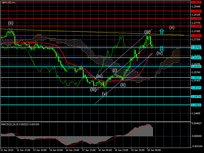Image resolution: width=204 pixels, height=153 pixels.
Task: Click the 1.26095 price scale value
Action: 196,64
